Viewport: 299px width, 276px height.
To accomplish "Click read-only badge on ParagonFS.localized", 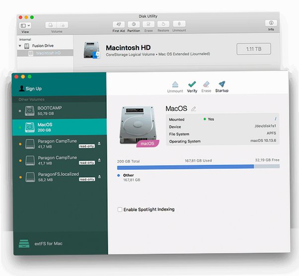I will pyautogui.click(x=87, y=179).
